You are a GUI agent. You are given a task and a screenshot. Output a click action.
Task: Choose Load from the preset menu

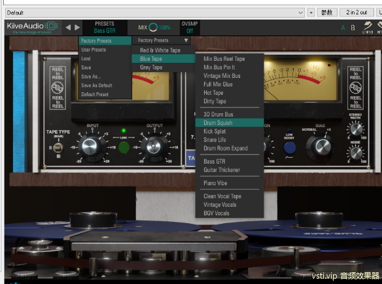click(105, 58)
